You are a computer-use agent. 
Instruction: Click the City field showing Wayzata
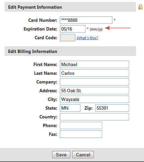(x=95, y=99)
